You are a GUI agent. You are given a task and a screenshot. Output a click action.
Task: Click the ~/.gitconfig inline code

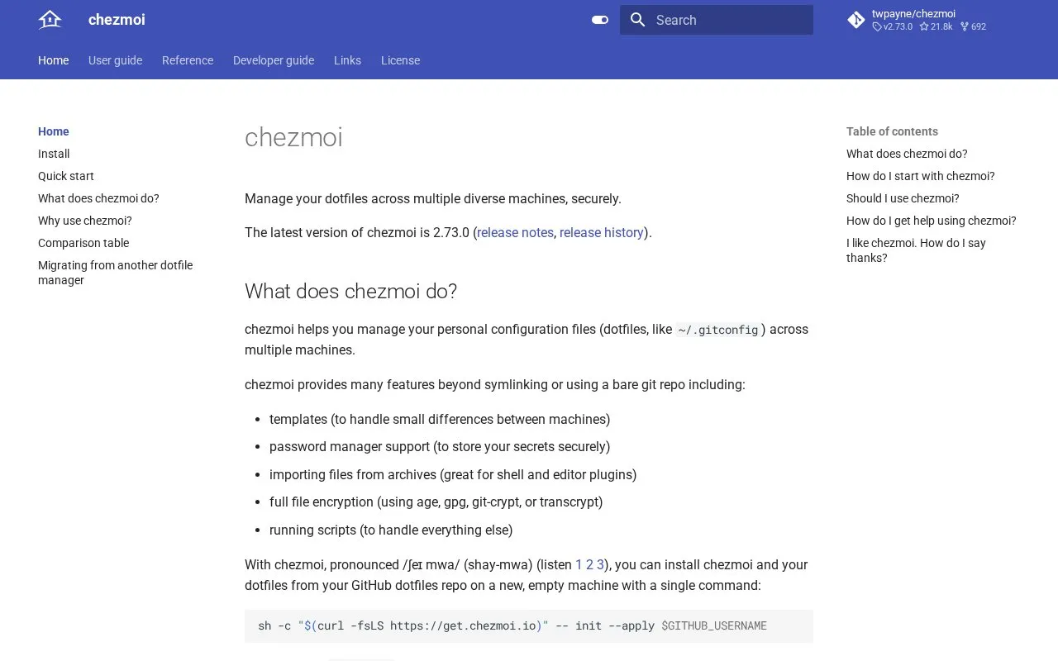point(717,330)
